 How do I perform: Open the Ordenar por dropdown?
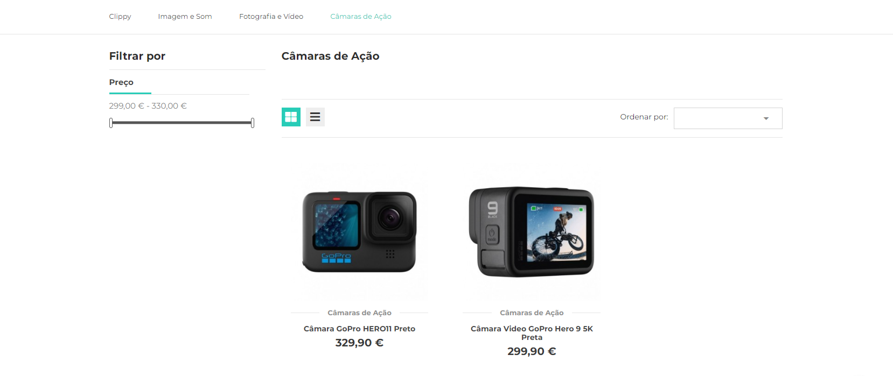(728, 118)
